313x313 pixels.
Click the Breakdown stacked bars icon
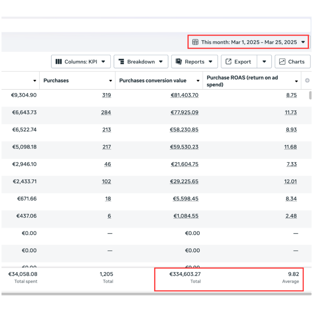click(x=121, y=62)
